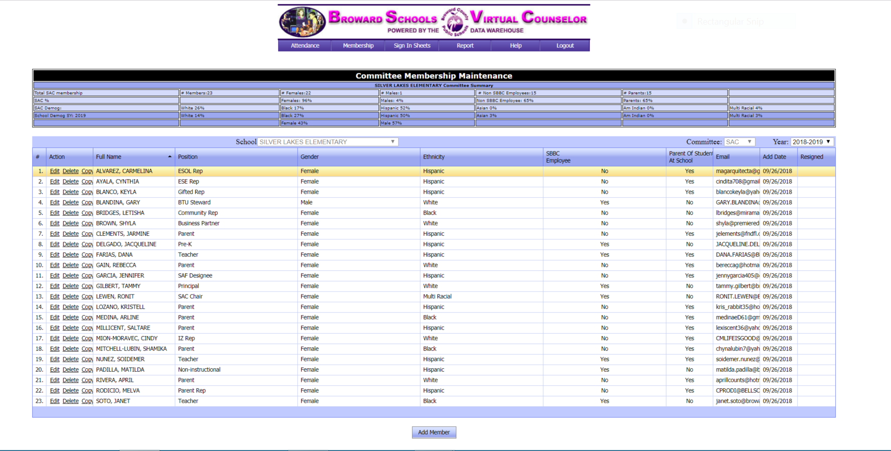Delete the BRIDGES, LETISHA row
The height and width of the screenshot is (451, 891).
(x=70, y=213)
